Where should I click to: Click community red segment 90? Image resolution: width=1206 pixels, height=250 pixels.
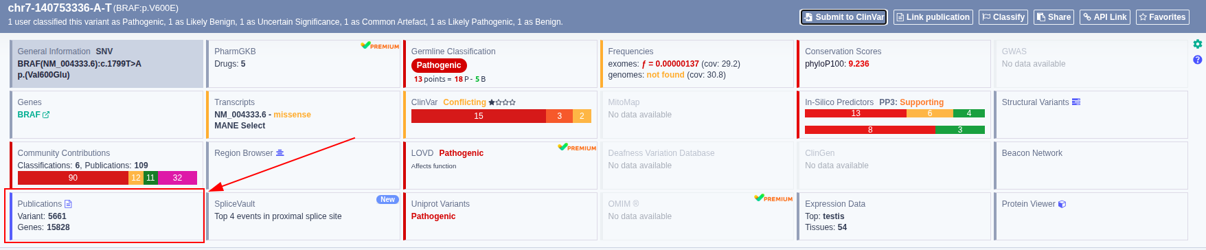coord(73,178)
